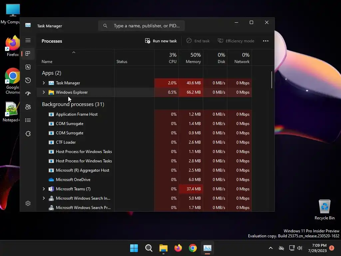Click the search magnifier icon in Task Manager

(x=105, y=26)
